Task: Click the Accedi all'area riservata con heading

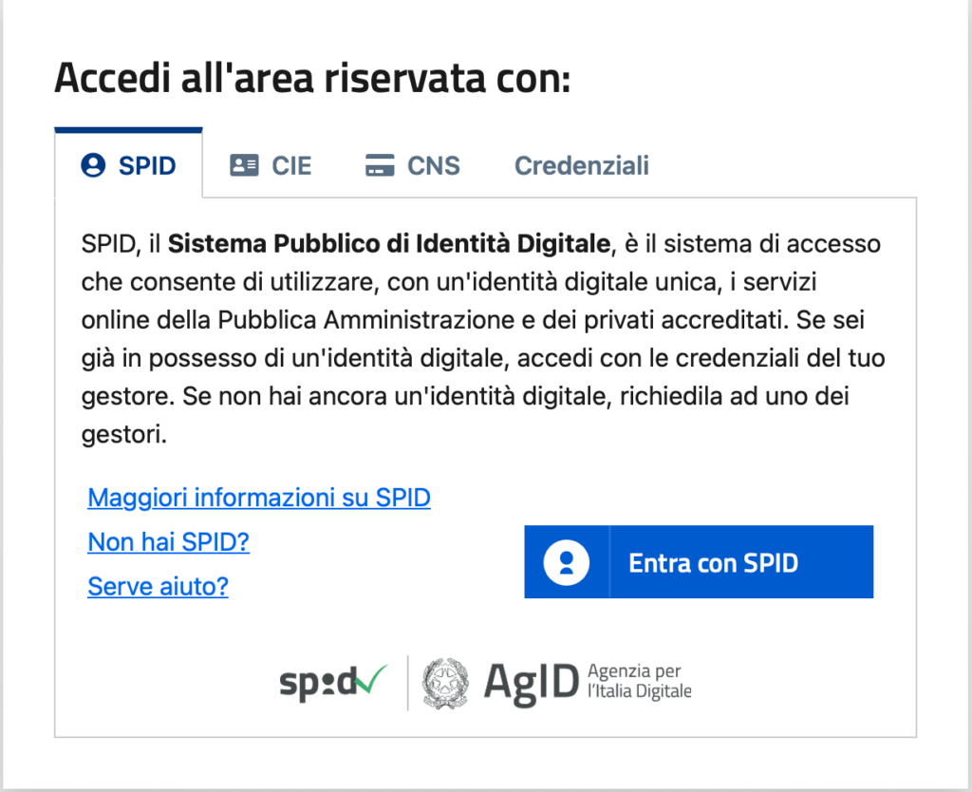Action: pyautogui.click(x=312, y=79)
